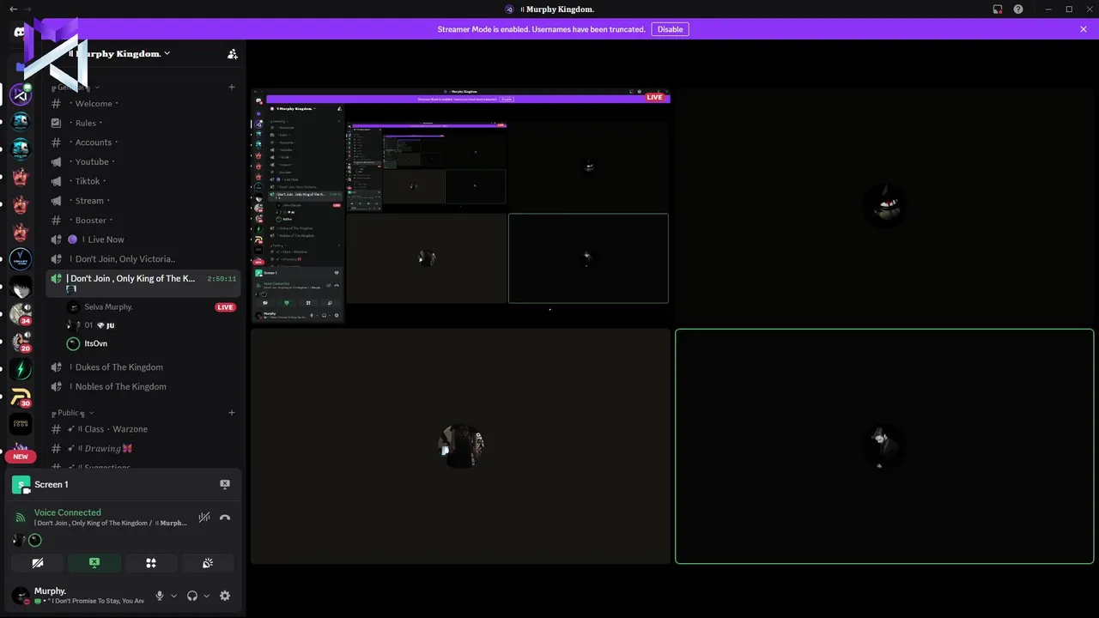Open the Class Warzone channel

[x=143, y=429]
